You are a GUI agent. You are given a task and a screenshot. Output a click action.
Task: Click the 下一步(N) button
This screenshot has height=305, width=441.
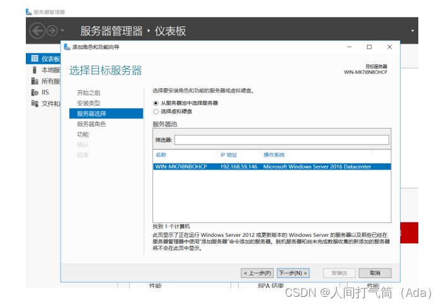(x=293, y=273)
